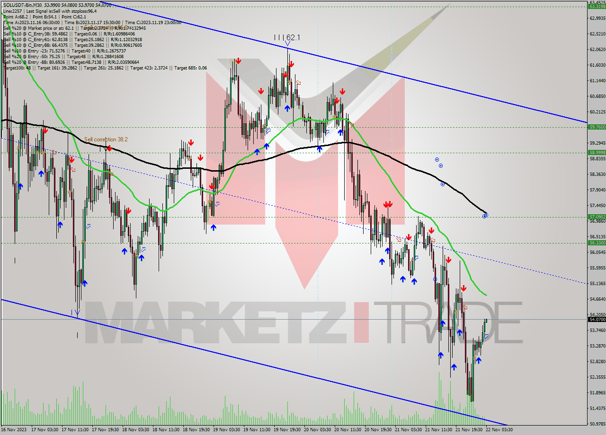The height and width of the screenshot is (435, 606).
Task: Click the '21 Nov 03:30' time axis label
Action: click(x=408, y=430)
